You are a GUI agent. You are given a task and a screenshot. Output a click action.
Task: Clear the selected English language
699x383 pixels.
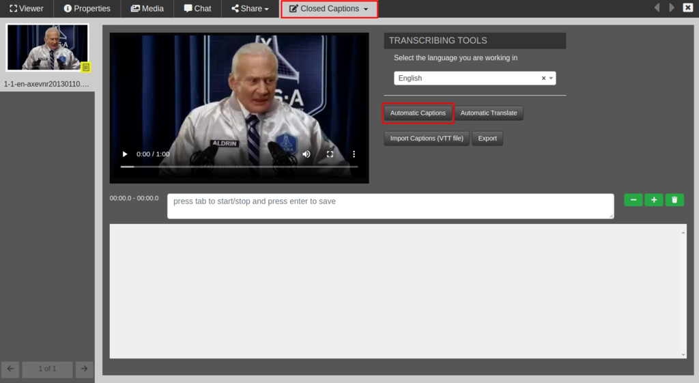click(x=543, y=78)
